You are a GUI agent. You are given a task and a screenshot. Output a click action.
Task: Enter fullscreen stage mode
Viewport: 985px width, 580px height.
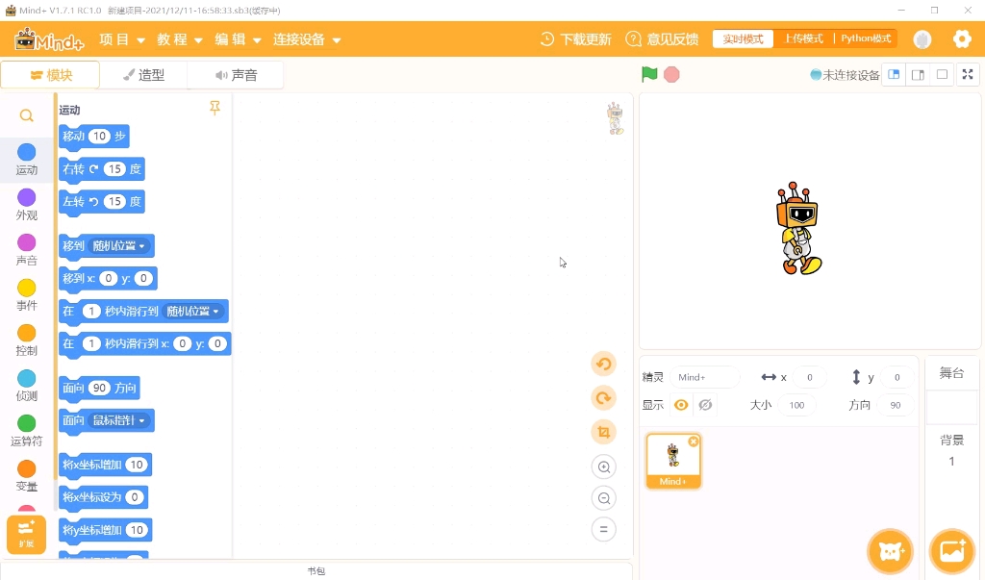968,75
